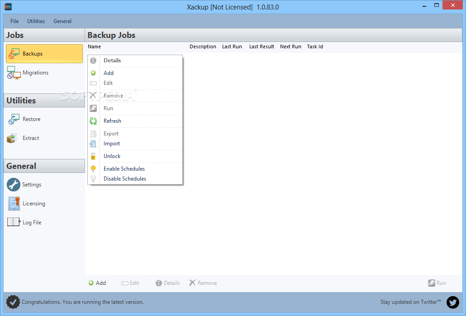The image size is (466, 316).
Task: Click the green Refresh arrows icon
Action: point(93,121)
